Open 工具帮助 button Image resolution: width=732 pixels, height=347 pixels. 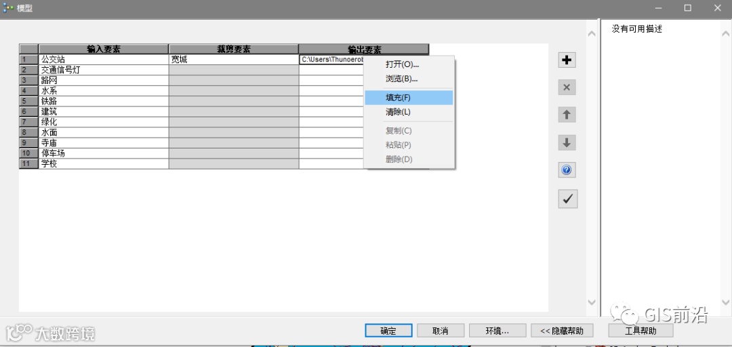640,331
